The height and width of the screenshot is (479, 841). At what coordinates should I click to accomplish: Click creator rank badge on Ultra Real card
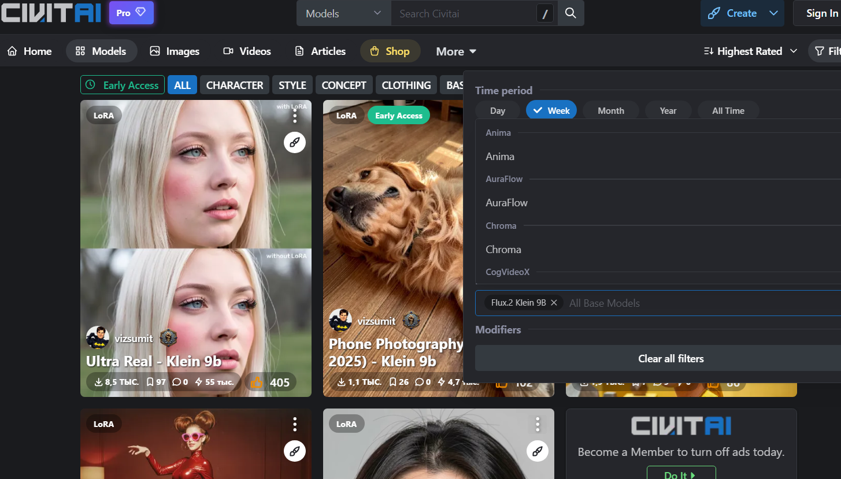click(x=168, y=338)
